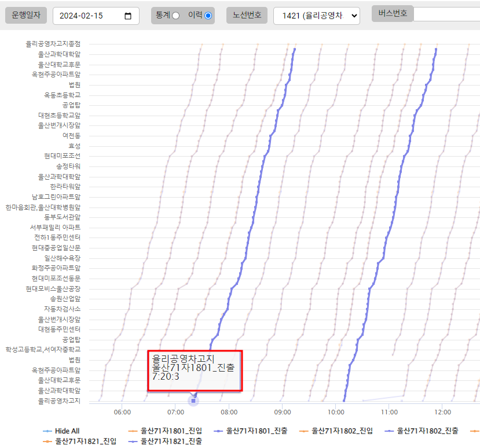Click the 울산71자1802_진출 legend marker

click(390, 431)
